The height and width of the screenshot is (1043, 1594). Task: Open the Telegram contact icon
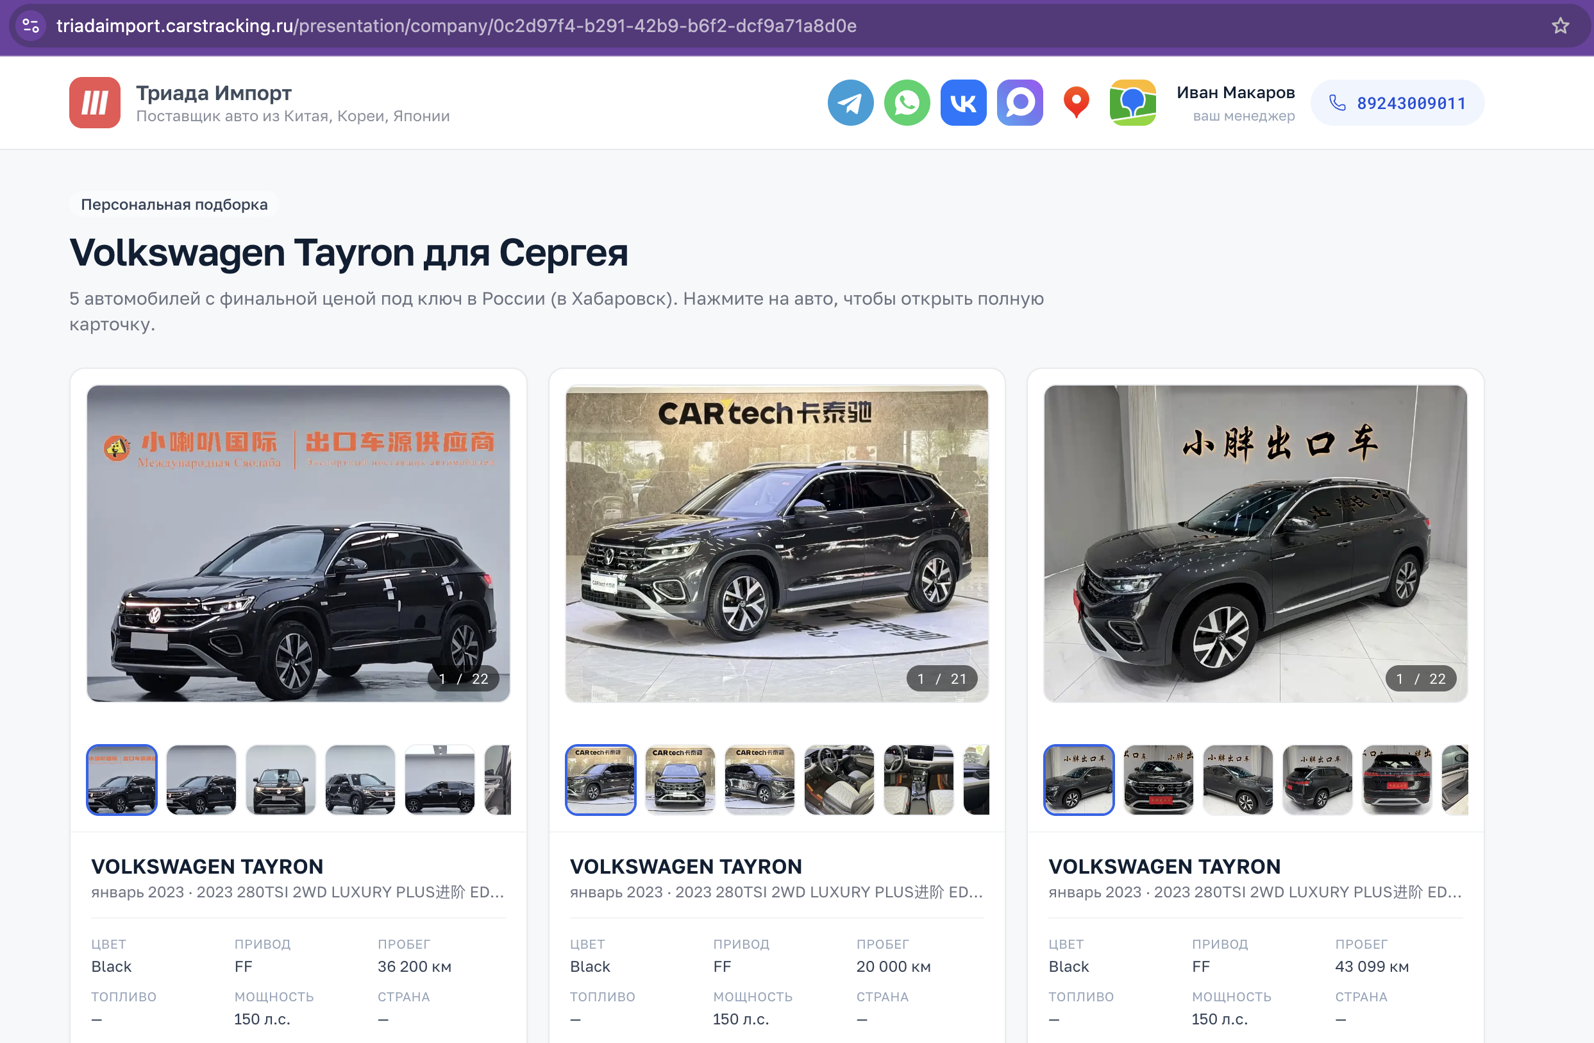(x=851, y=103)
